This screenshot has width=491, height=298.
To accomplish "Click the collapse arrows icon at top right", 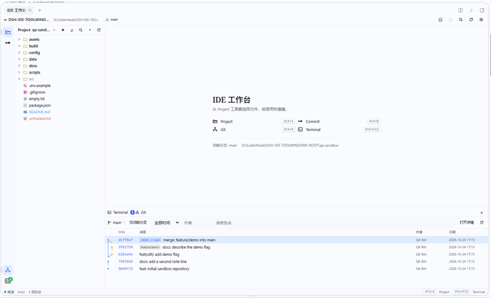I will click(x=471, y=10).
